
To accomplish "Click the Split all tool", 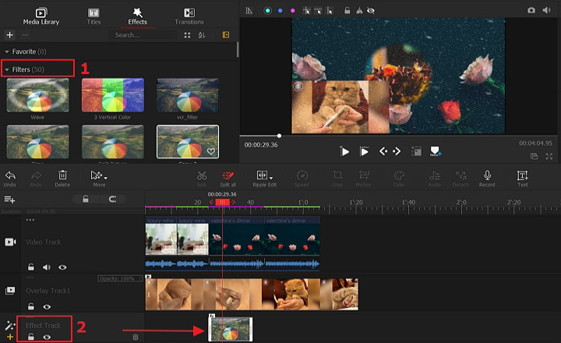I will pyautogui.click(x=228, y=175).
